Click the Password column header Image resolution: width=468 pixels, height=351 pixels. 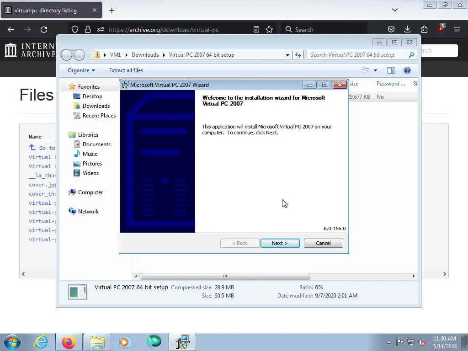(390, 84)
